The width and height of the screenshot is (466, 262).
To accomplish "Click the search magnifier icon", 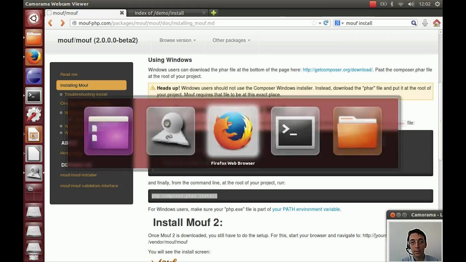I will (414, 23).
